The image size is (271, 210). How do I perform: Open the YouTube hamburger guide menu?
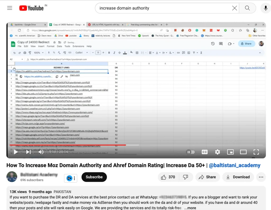point(10,8)
